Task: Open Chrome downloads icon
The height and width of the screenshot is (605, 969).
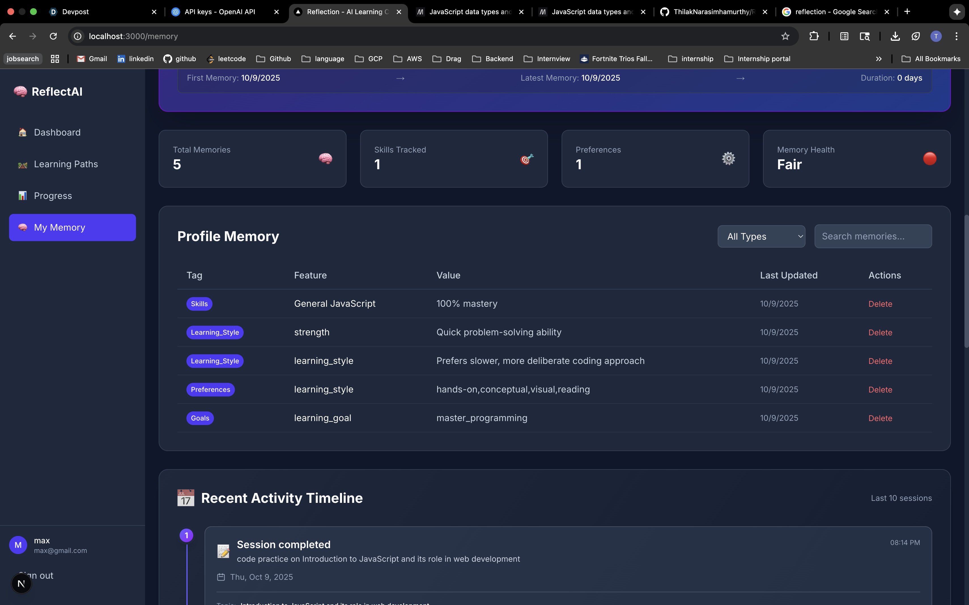Action: tap(895, 37)
